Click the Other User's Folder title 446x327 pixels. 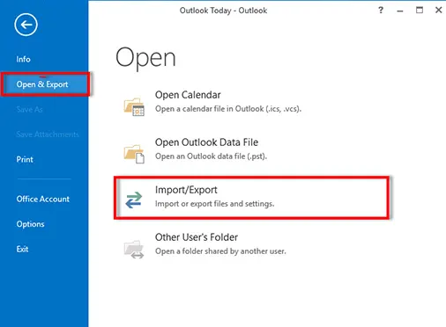(197, 237)
